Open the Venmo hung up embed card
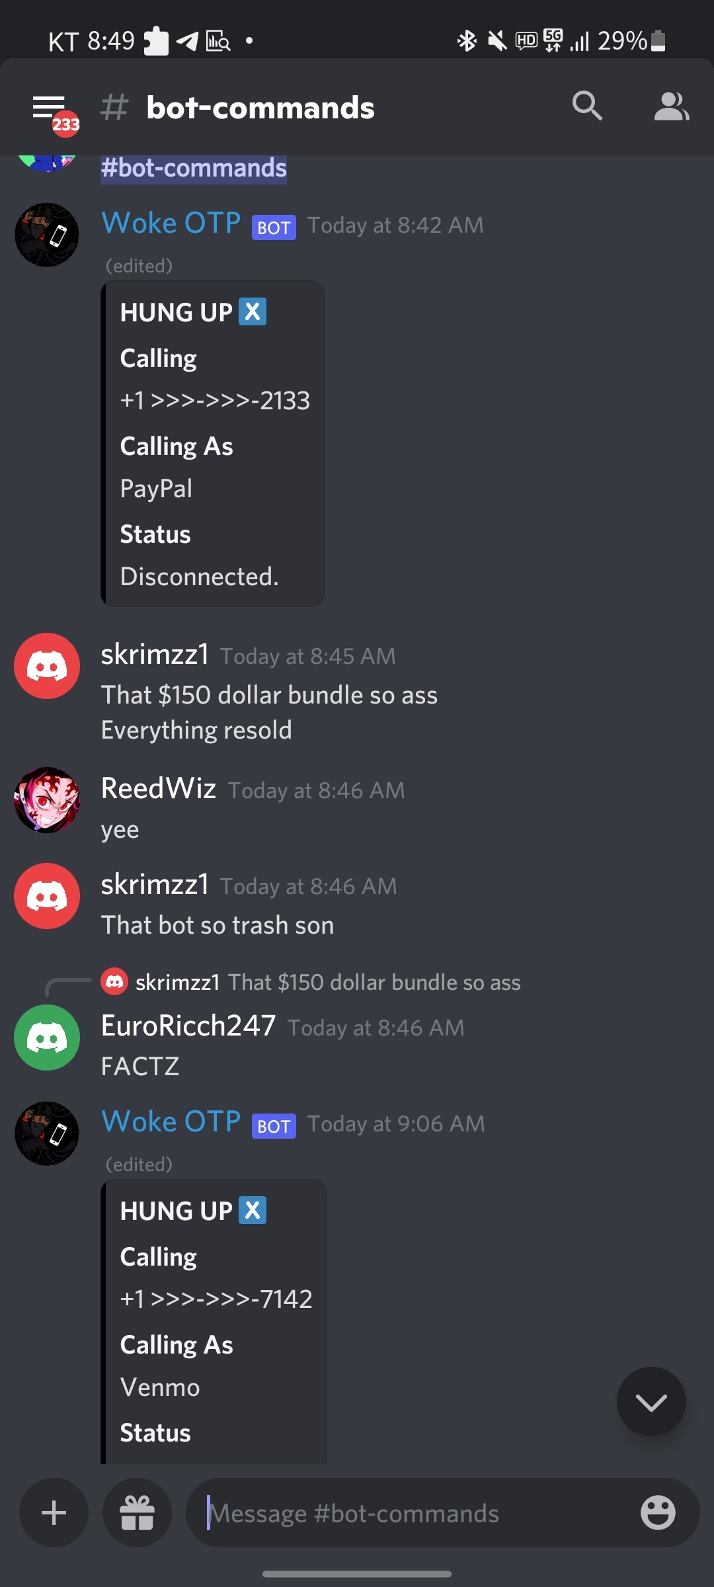714x1587 pixels. 214,1321
